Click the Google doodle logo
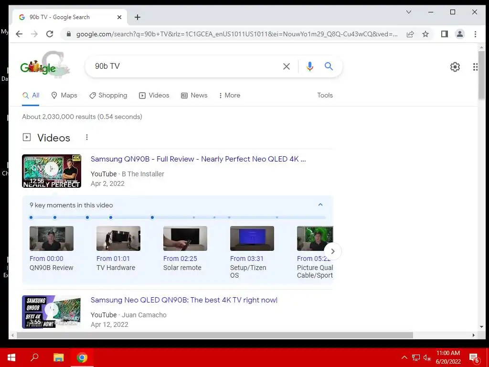The height and width of the screenshot is (367, 489). (45, 65)
